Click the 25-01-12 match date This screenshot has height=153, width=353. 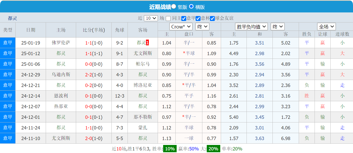click(30, 53)
